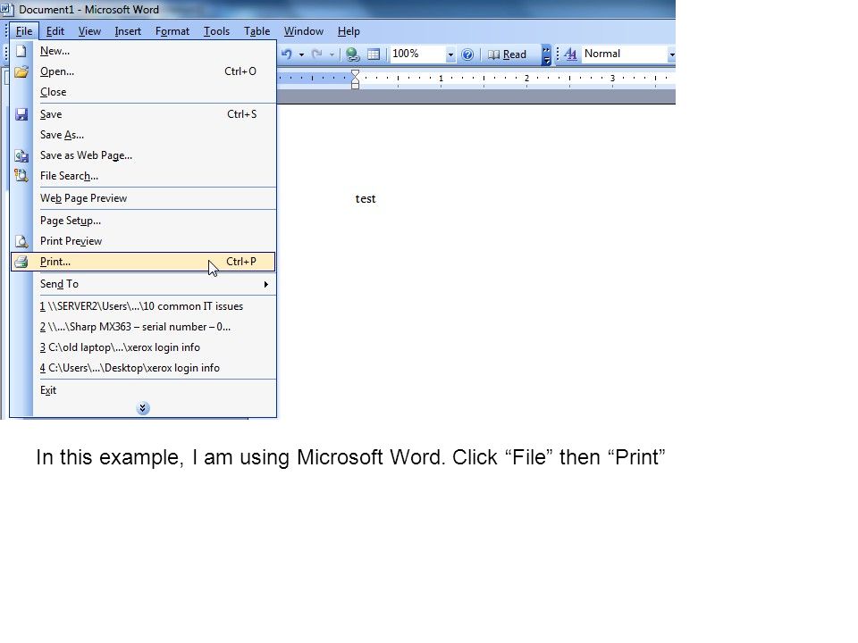Image resolution: width=858 pixels, height=643 pixels.
Task: Click the Redo arrow toolbar icon
Action: [x=316, y=54]
